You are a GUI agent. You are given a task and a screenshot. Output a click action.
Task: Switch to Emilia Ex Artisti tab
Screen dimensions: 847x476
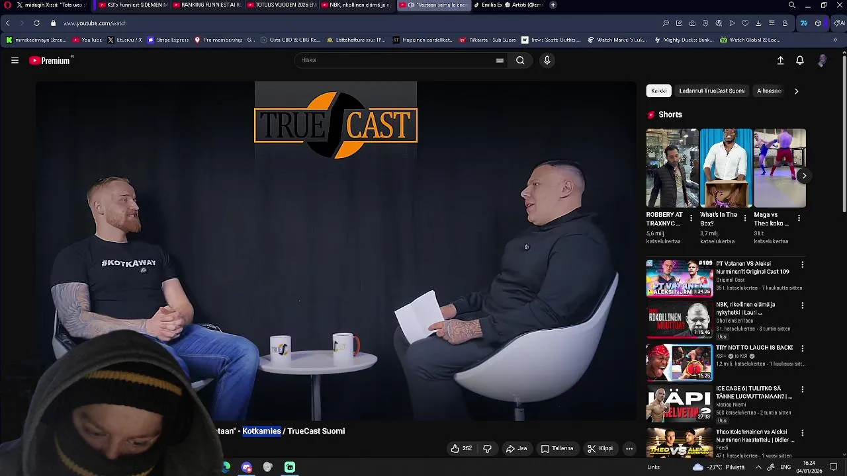(508, 5)
